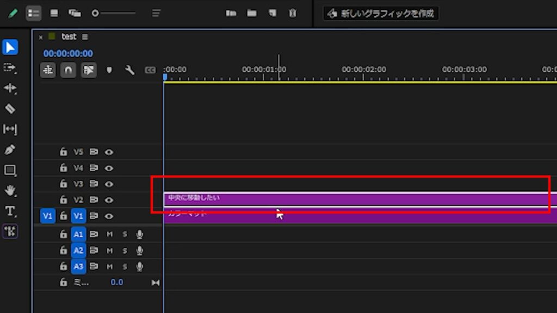Hide track V2 with eye icon
Image resolution: width=557 pixels, height=313 pixels.
pos(109,200)
